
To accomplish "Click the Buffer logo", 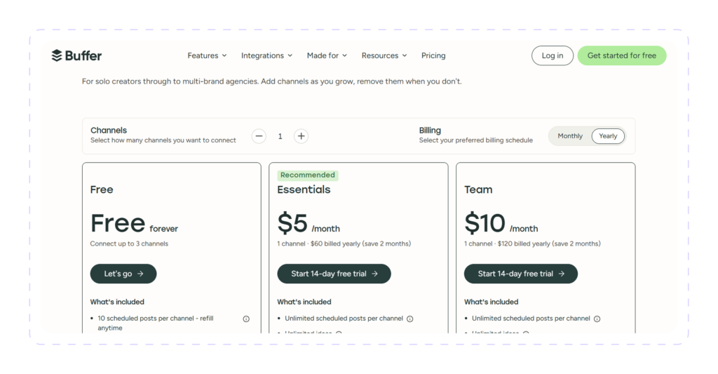I will (x=76, y=55).
